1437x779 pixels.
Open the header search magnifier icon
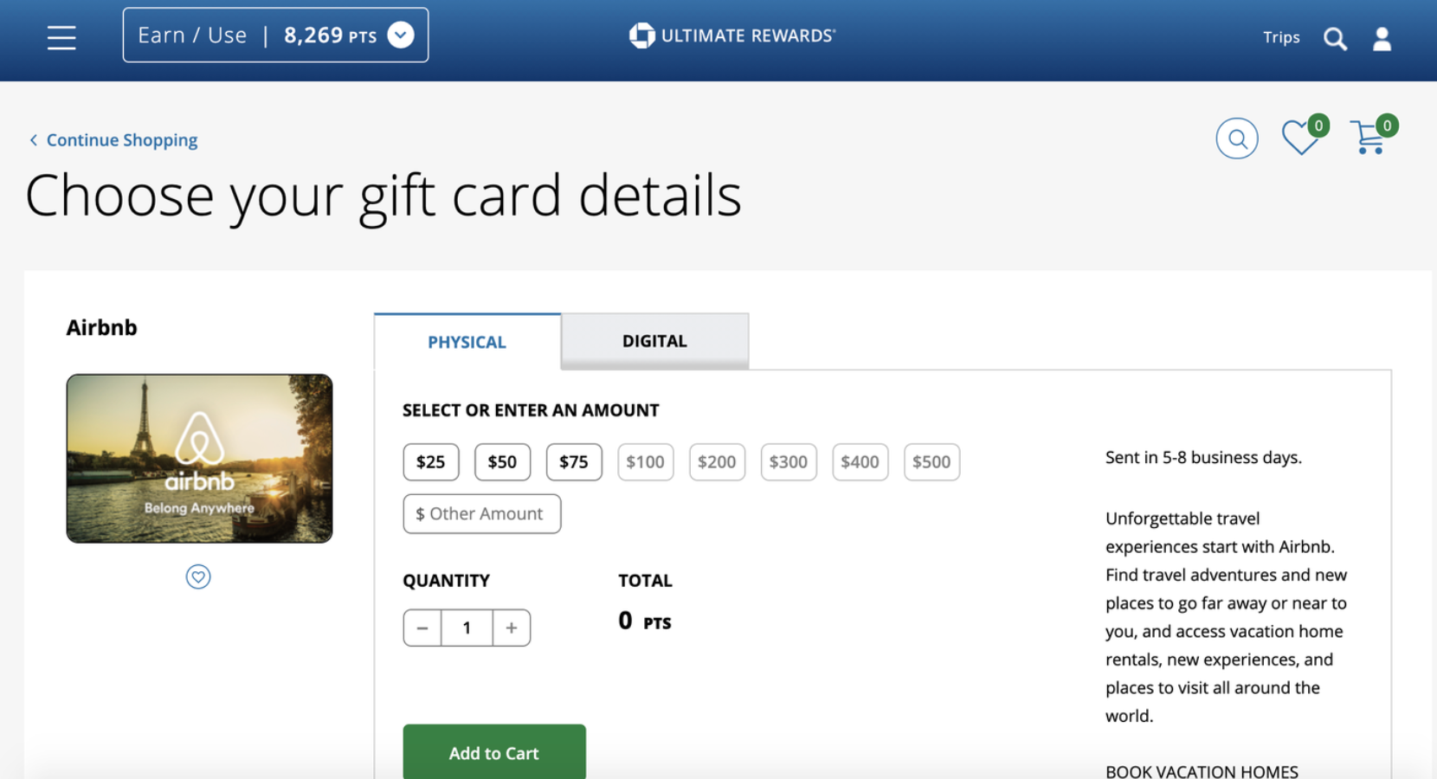(x=1335, y=39)
